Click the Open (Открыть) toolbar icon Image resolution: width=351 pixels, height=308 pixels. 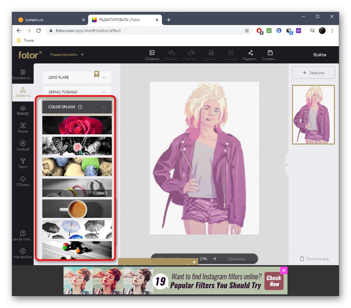pos(152,55)
